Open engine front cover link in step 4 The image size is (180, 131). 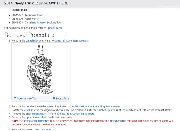point(36,114)
